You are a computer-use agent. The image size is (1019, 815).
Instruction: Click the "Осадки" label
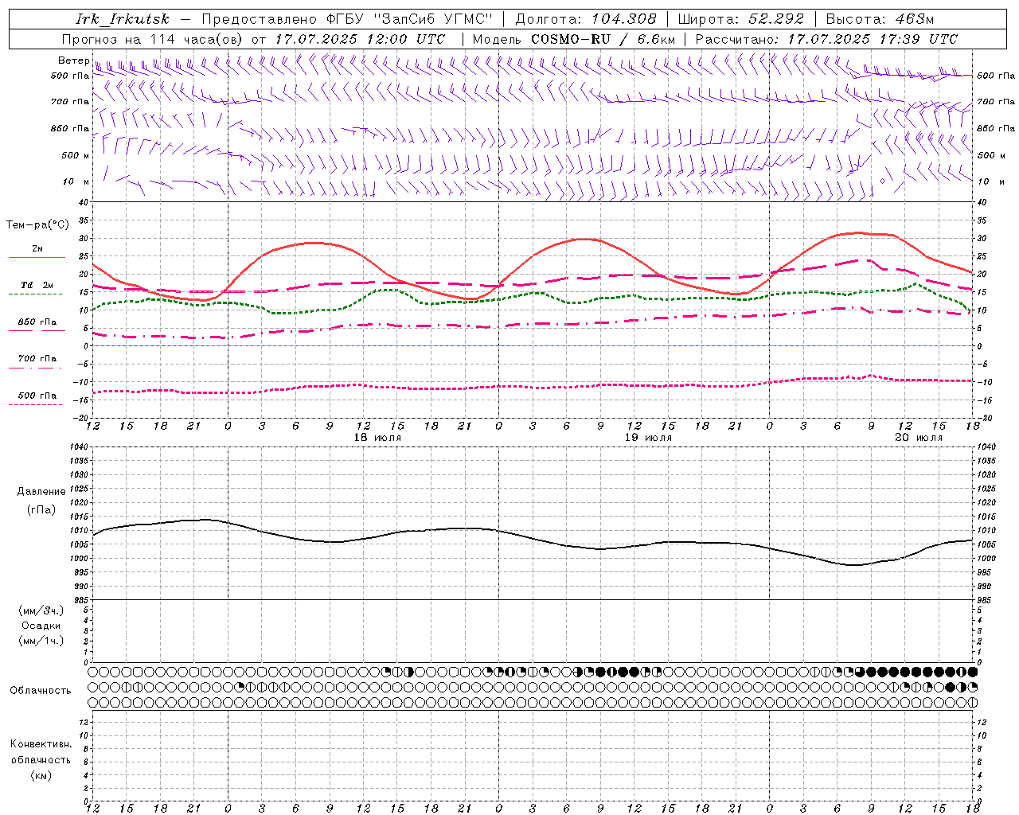pyautogui.click(x=41, y=626)
